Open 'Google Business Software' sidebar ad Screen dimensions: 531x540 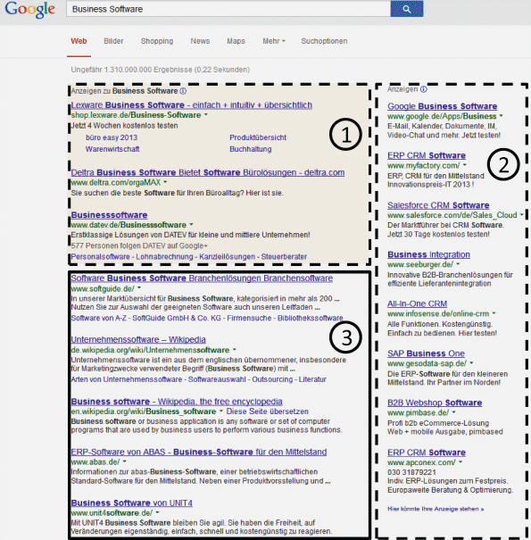click(442, 106)
